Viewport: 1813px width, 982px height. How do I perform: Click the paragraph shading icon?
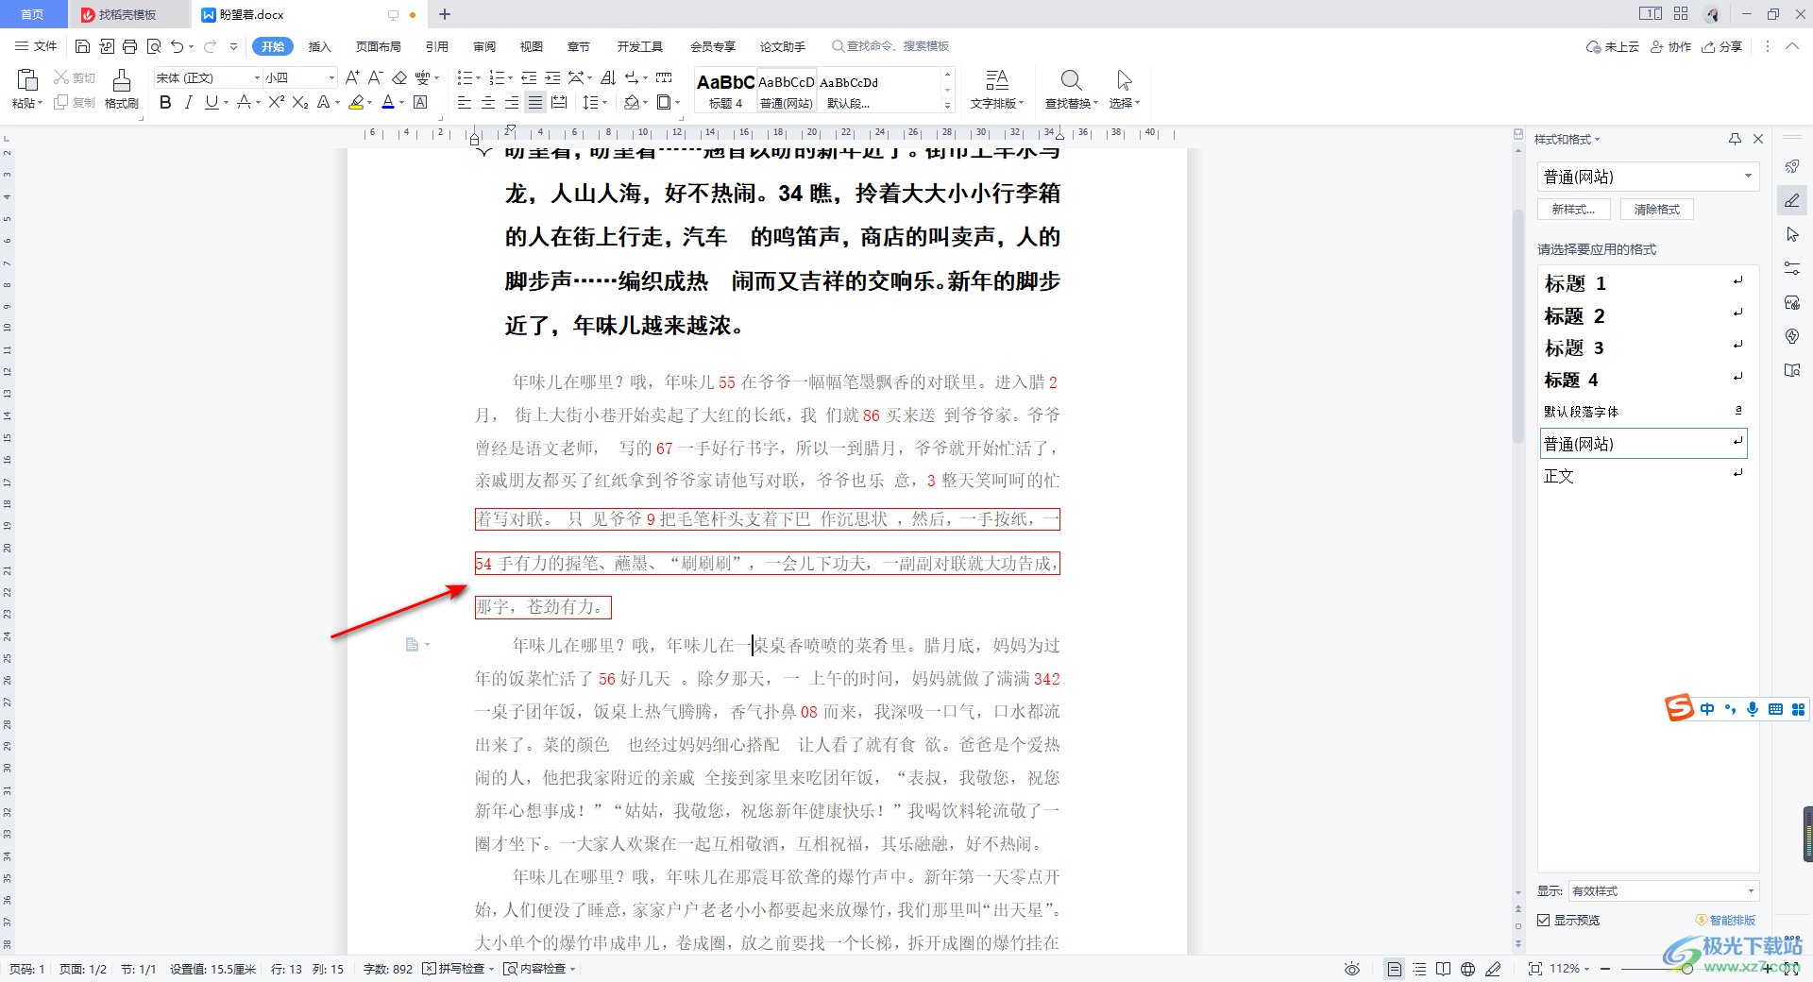tap(631, 102)
